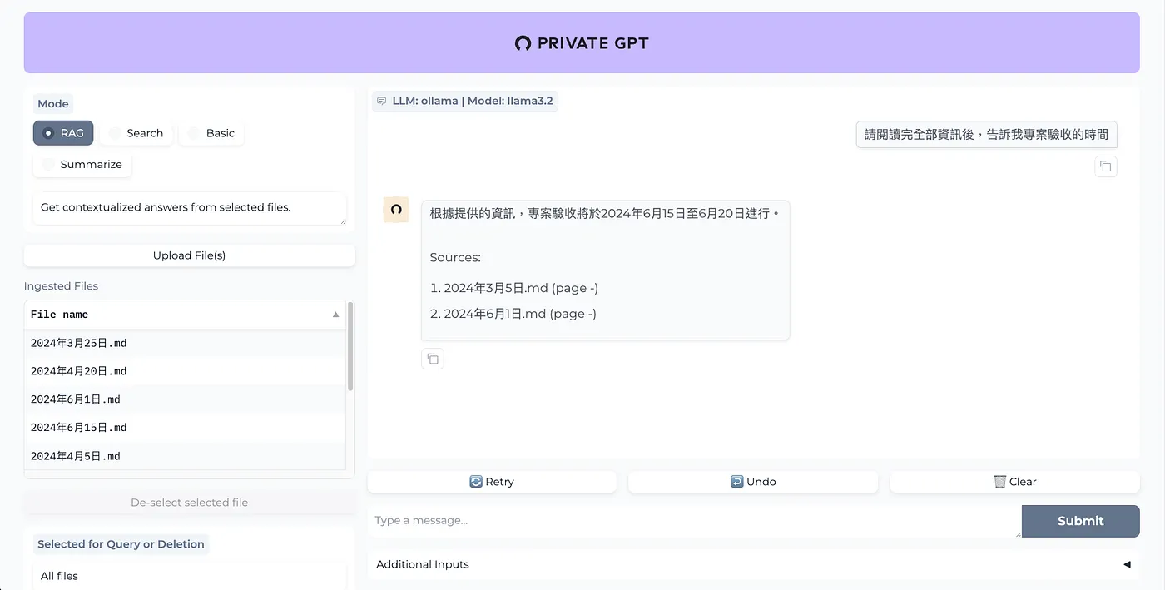Click the LLM model label chip
This screenshot has width=1165, height=590.
coord(464,101)
